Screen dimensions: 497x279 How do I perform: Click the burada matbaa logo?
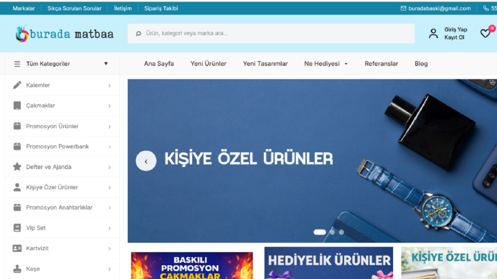pos(65,34)
